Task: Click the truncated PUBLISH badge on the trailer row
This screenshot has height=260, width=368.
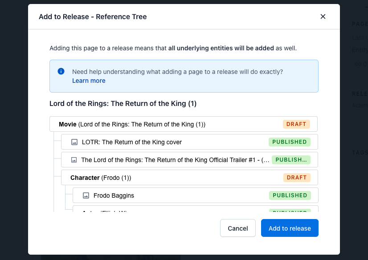Action: 291,160
